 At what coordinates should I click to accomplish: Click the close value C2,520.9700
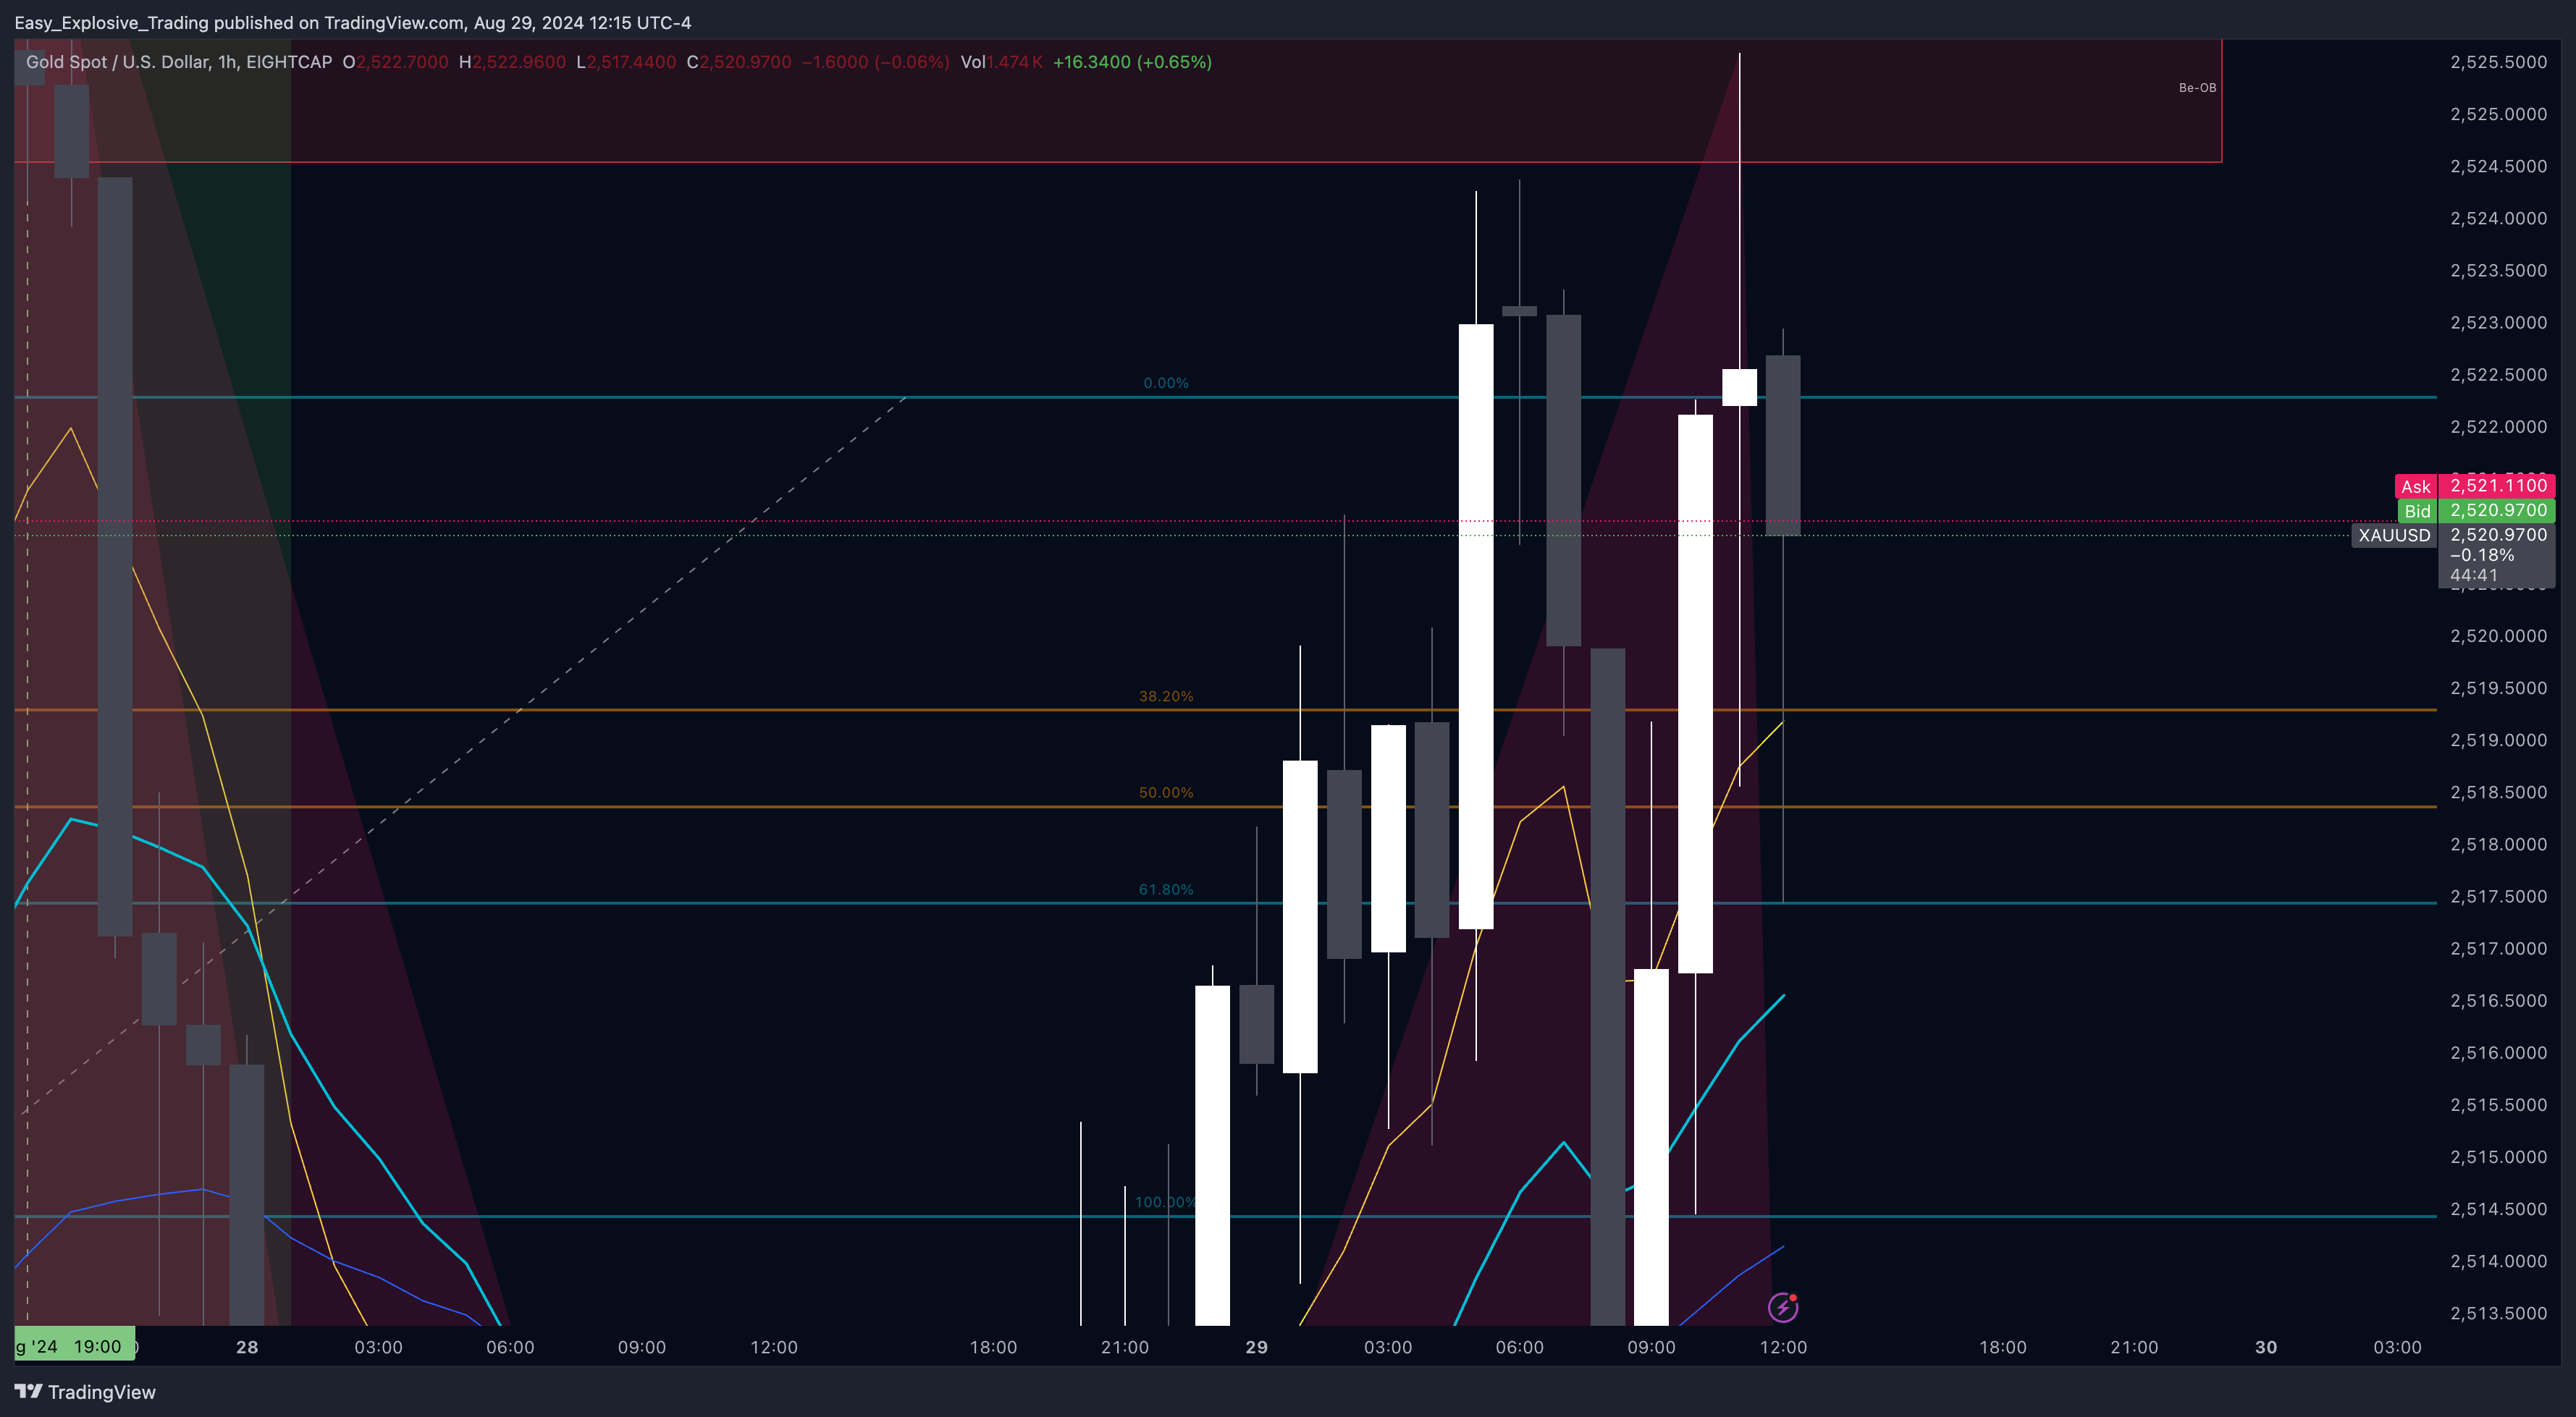[x=739, y=62]
